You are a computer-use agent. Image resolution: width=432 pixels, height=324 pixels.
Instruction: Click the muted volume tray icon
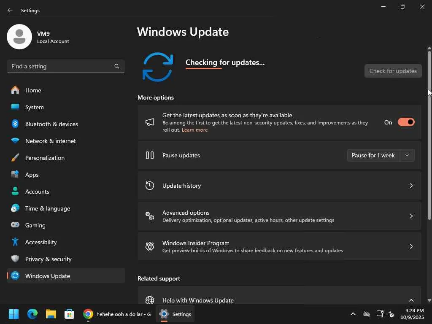[x=391, y=314]
